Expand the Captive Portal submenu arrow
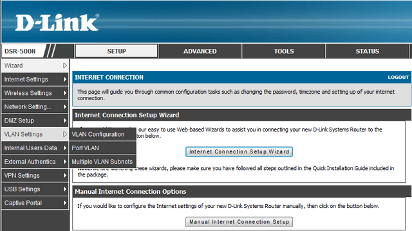Viewport: 412px width, 231px height. coord(65,203)
